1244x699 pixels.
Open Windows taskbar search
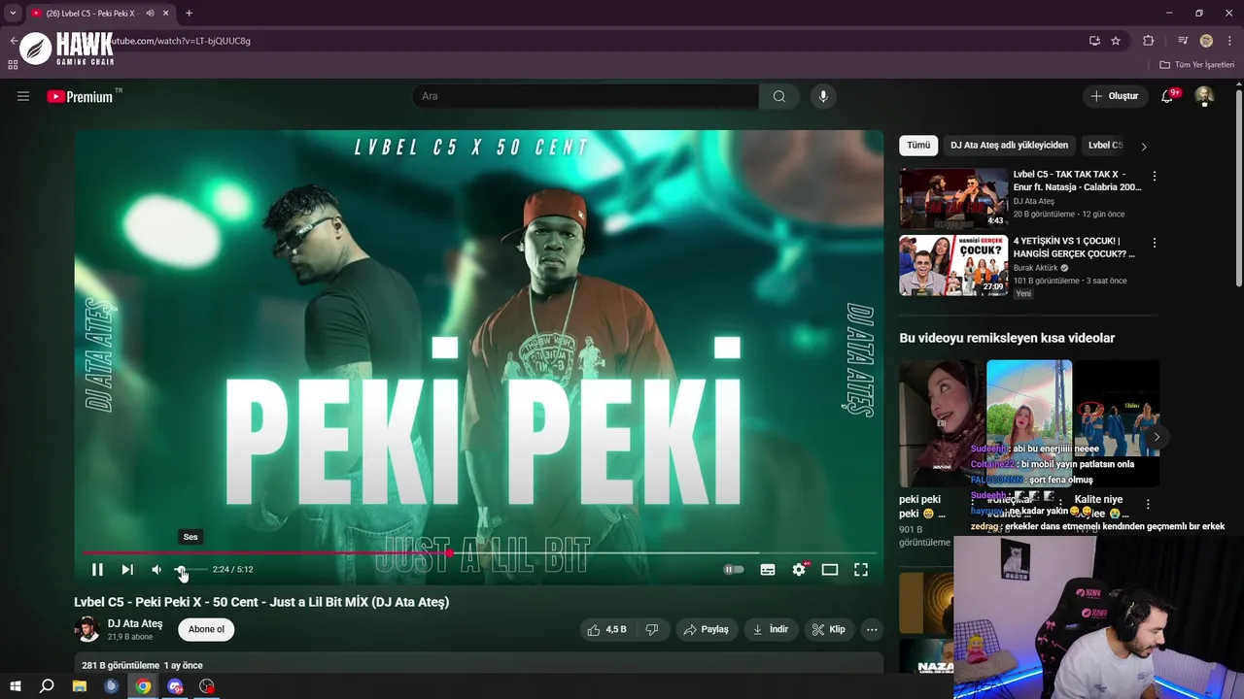point(47,686)
